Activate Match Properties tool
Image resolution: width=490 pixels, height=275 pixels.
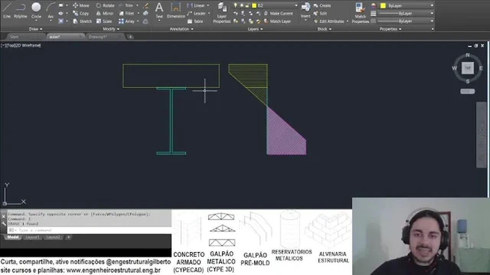coord(360,12)
